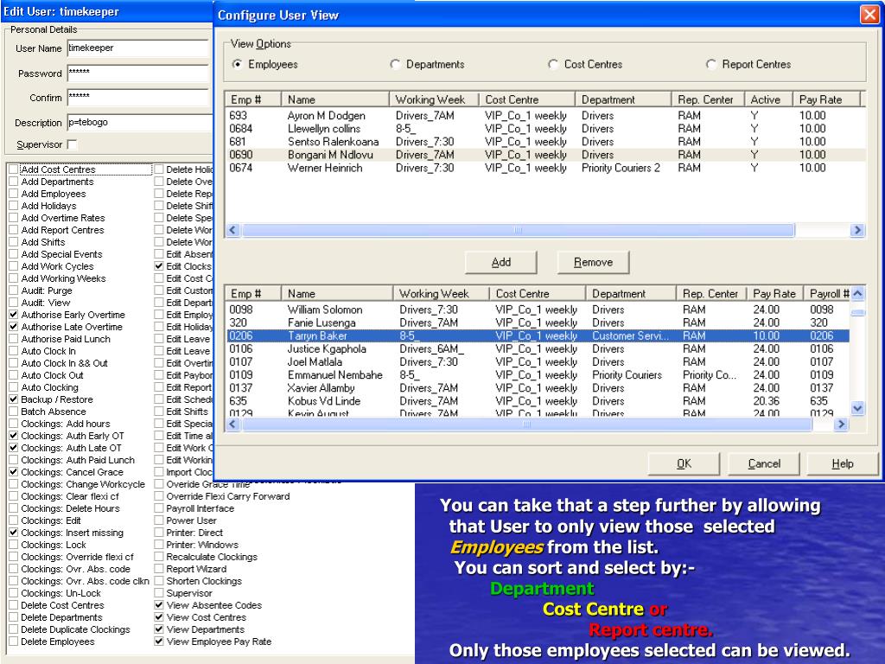Screen dimensions: 885x664
Task: Disable the Backup / Restore permission
Action: tap(13, 400)
